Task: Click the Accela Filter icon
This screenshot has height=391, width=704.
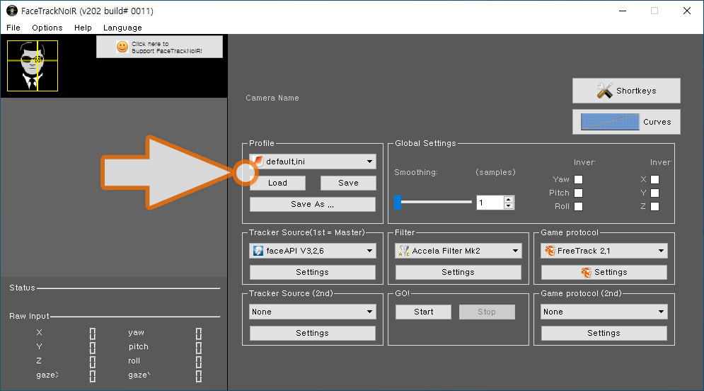Action: 403,251
